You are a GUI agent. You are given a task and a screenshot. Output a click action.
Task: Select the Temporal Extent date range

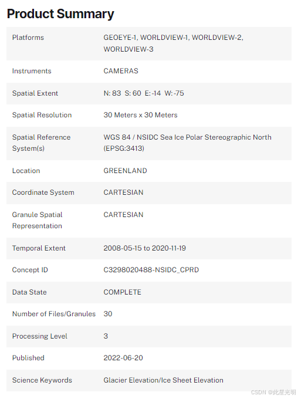144,248
